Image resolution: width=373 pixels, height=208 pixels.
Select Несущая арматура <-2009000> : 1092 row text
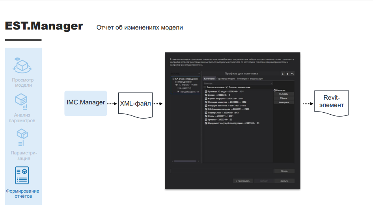[x=227, y=102]
